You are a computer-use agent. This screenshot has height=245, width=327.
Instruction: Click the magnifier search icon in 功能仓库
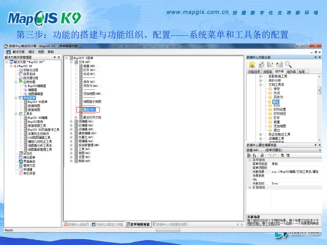click(288, 64)
